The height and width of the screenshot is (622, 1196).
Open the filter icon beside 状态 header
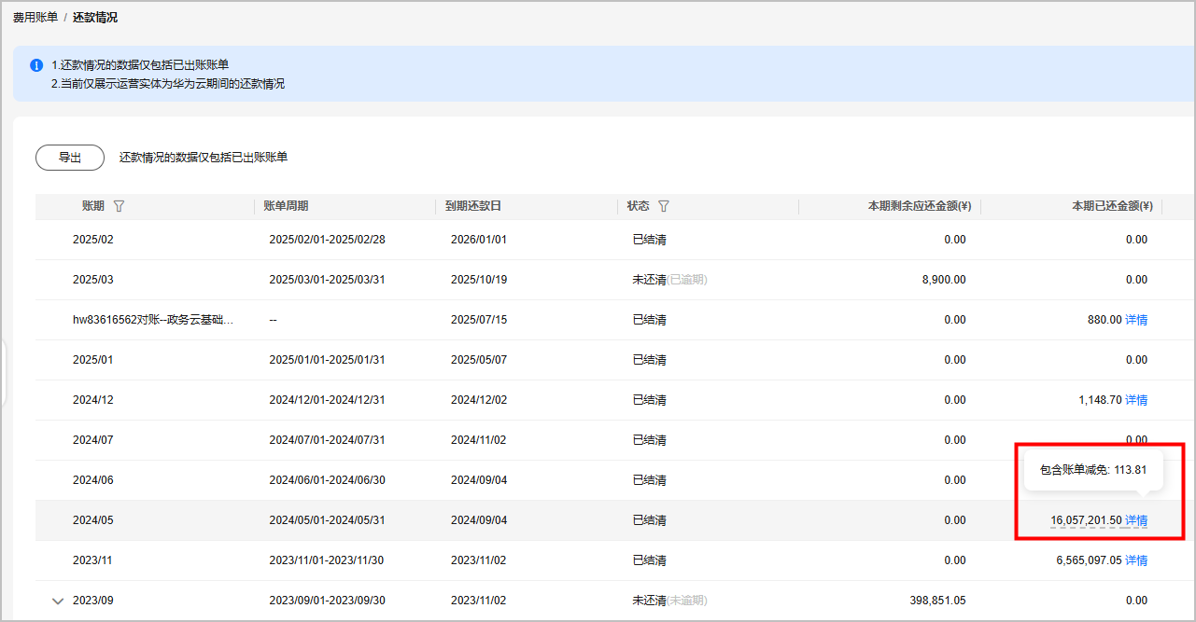pyautogui.click(x=664, y=206)
